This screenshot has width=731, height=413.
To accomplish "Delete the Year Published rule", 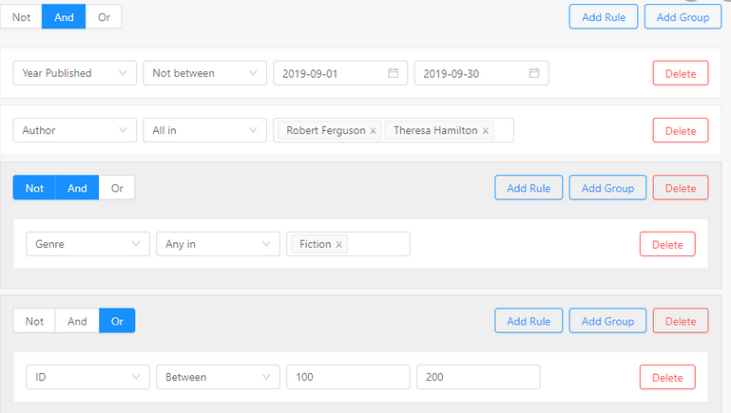I will click(680, 73).
